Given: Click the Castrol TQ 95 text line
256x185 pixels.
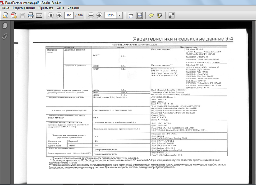Looking at the screenshot, I should [158, 115].
